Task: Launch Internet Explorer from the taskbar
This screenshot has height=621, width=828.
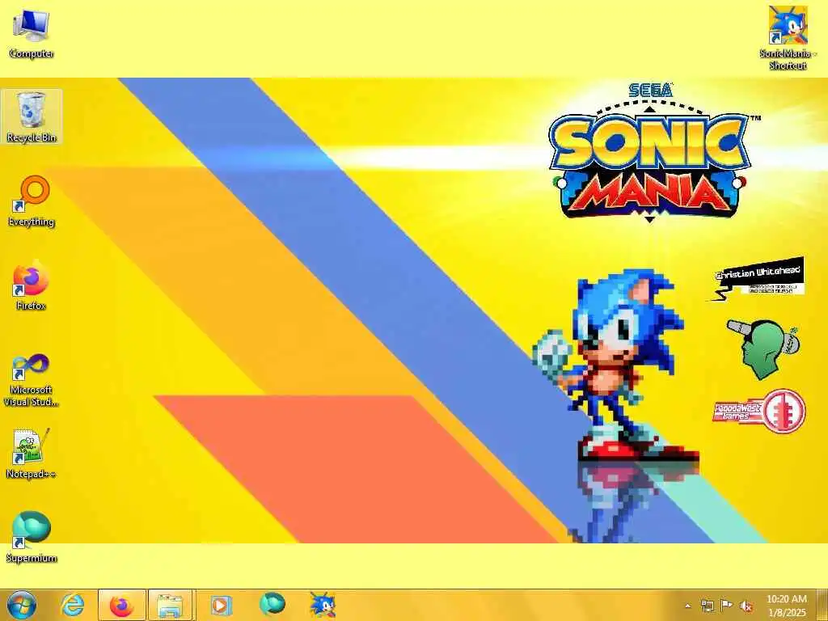Action: coord(72,605)
